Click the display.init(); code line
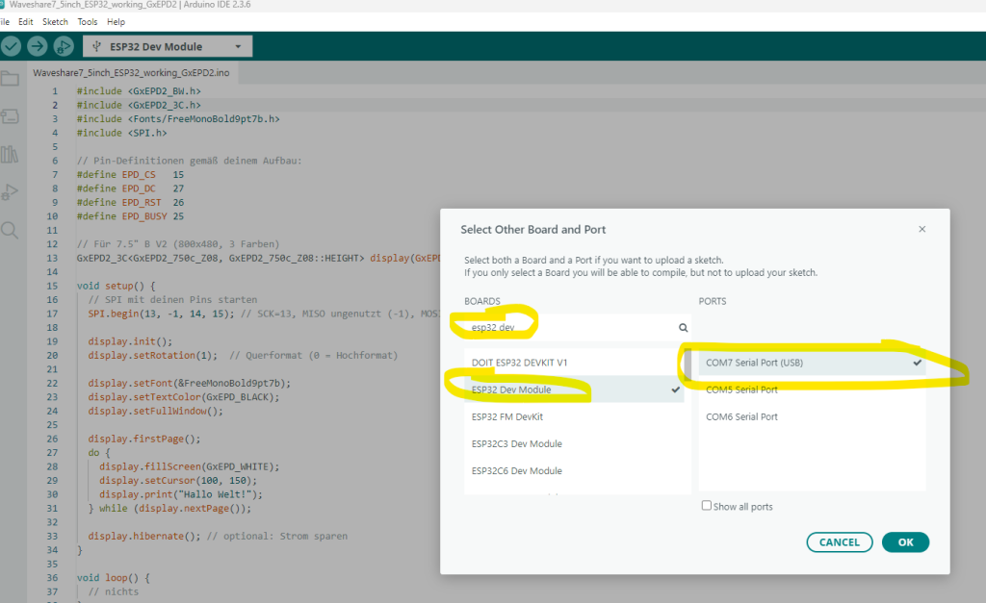Viewport: 986px width, 603px height. 130,341
